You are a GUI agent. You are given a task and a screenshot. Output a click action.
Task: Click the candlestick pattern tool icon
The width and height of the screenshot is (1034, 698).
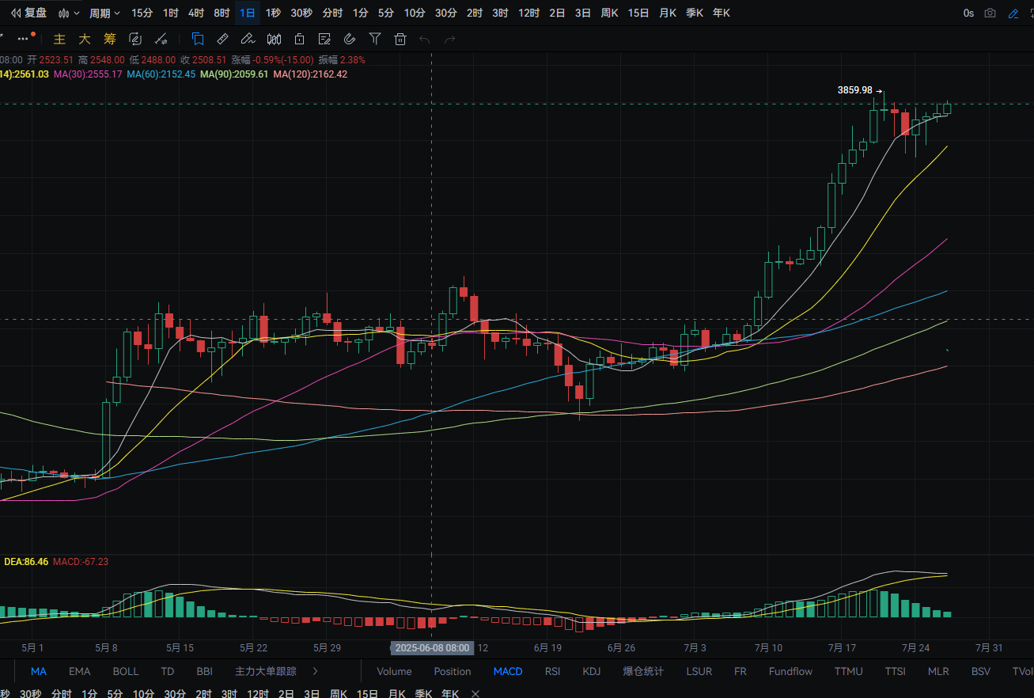[x=274, y=39]
